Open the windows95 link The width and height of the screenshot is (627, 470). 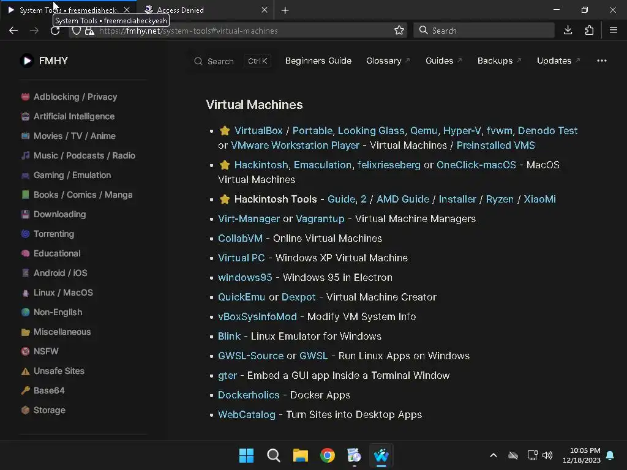pos(245,277)
